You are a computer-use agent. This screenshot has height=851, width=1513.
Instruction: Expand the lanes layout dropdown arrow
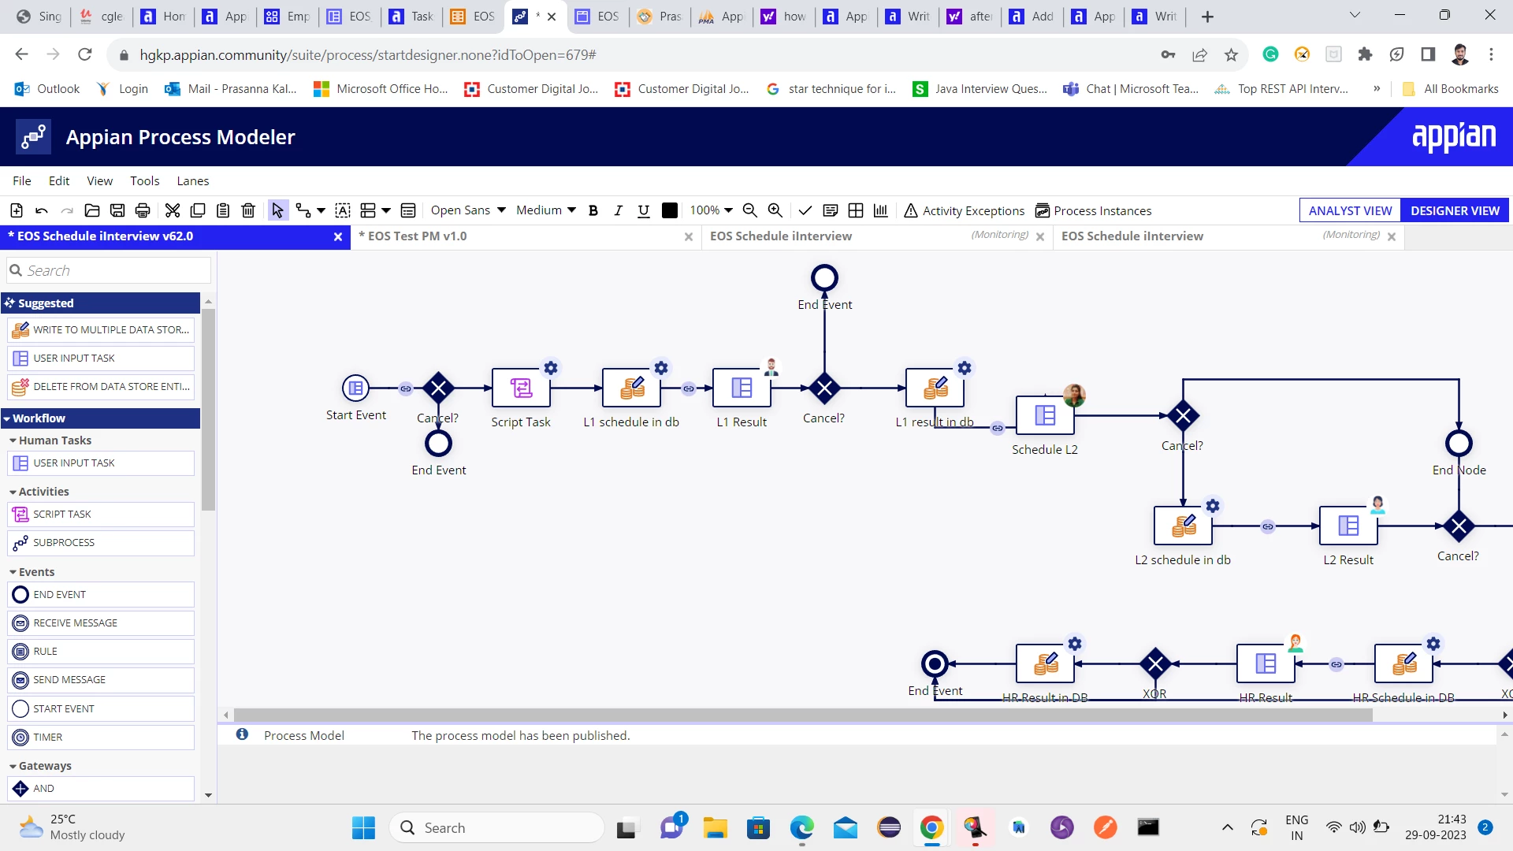coord(386,210)
